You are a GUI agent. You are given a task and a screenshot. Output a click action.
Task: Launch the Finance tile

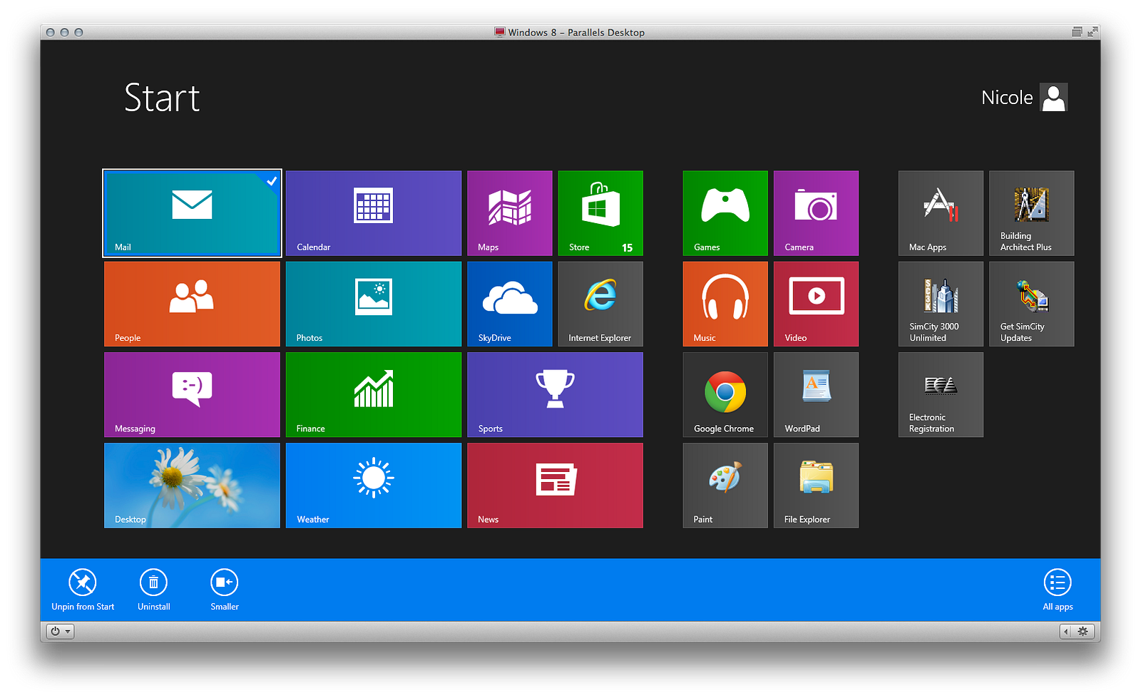coord(374,394)
